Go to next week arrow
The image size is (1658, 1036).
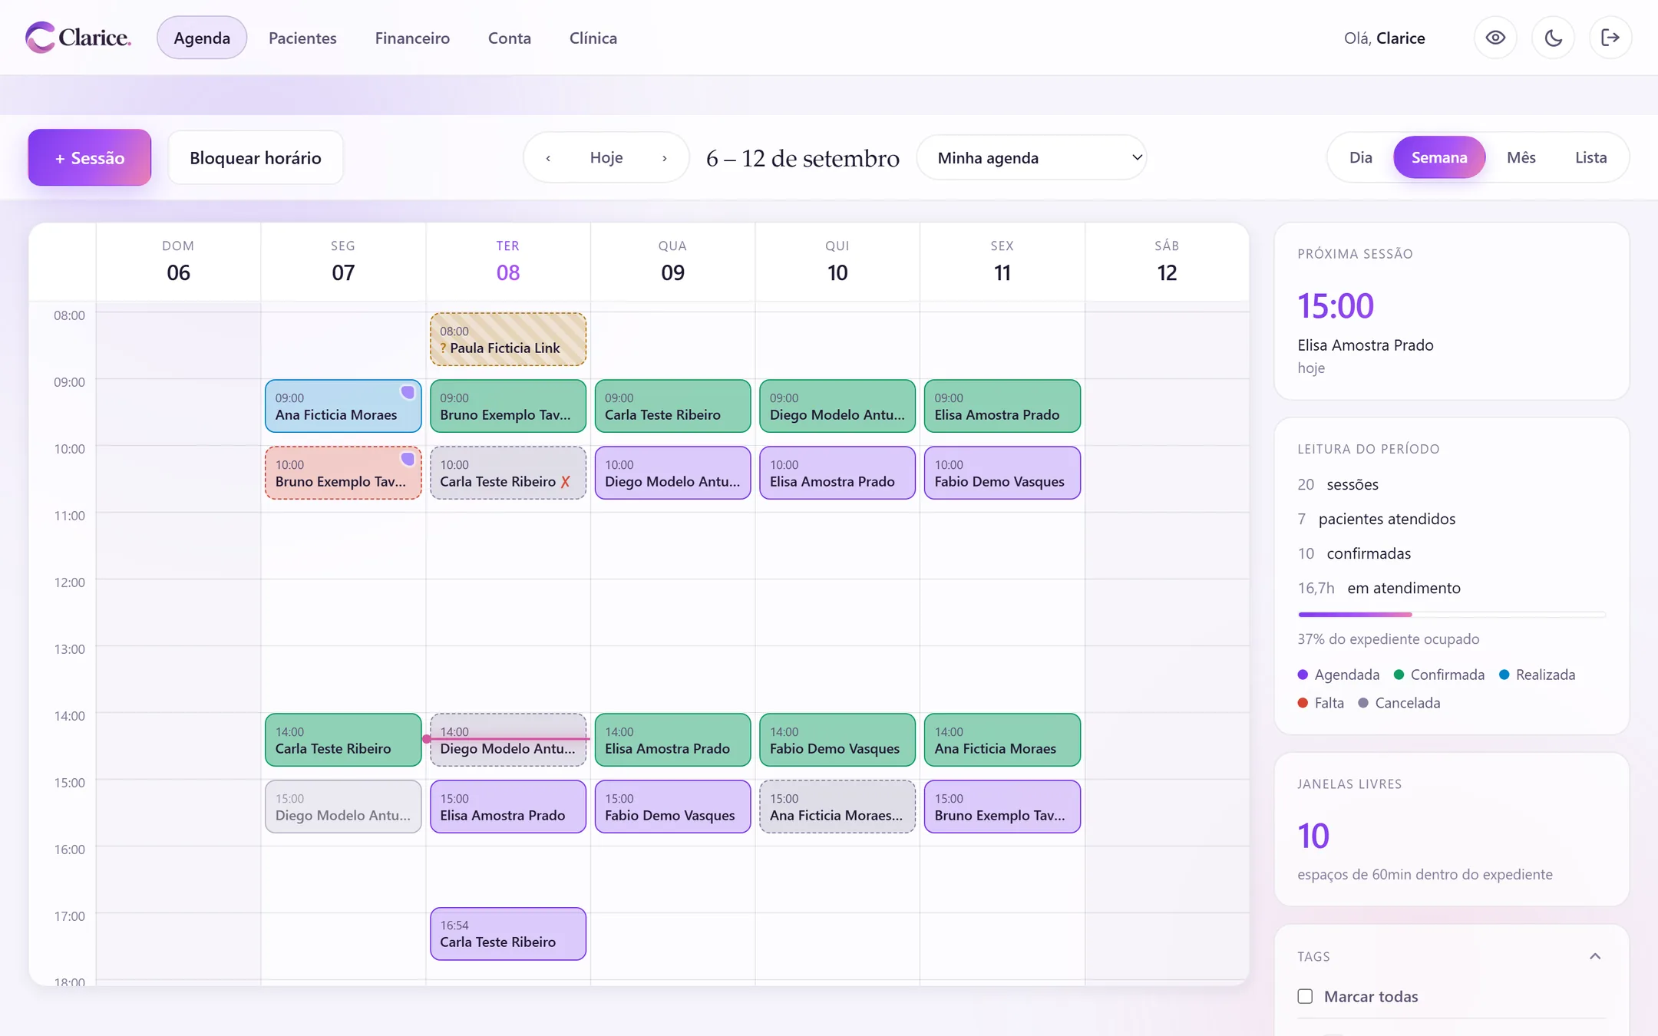point(665,157)
